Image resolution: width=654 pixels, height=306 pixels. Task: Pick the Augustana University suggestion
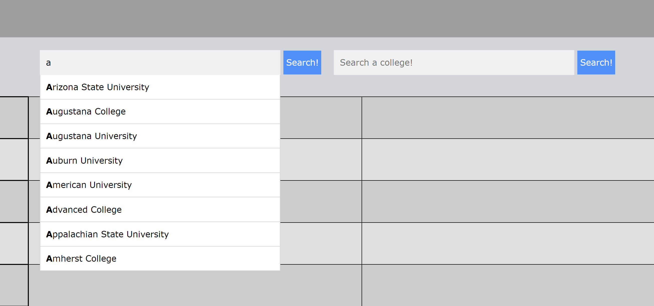pyautogui.click(x=160, y=136)
